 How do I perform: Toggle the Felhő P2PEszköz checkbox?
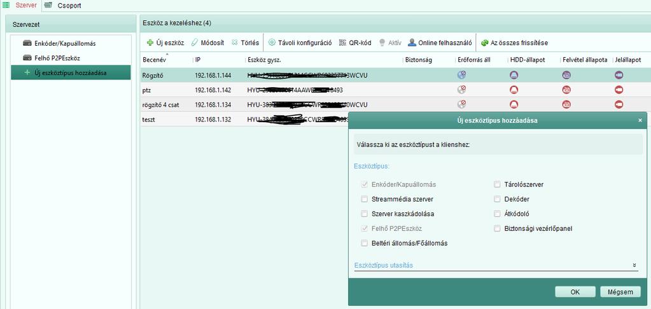[x=364, y=228]
